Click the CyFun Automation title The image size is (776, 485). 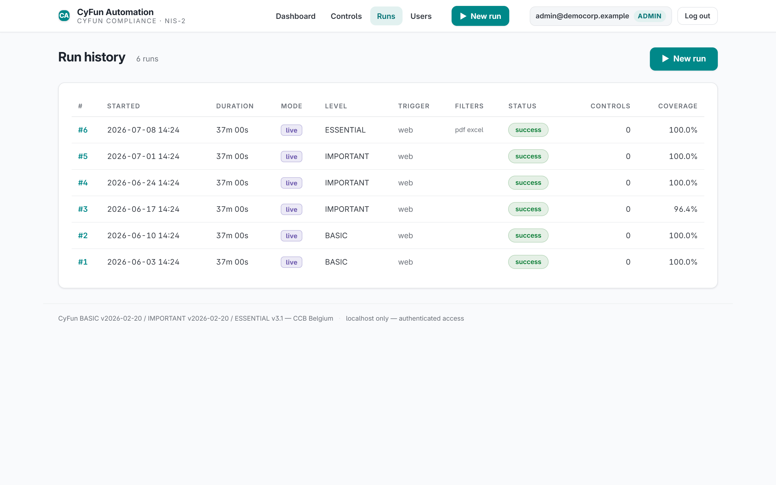115,12
